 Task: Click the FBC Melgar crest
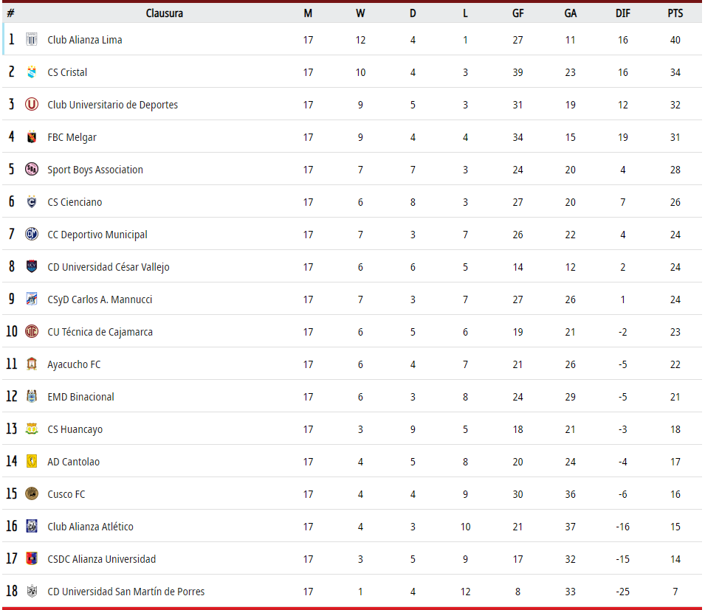click(32, 136)
